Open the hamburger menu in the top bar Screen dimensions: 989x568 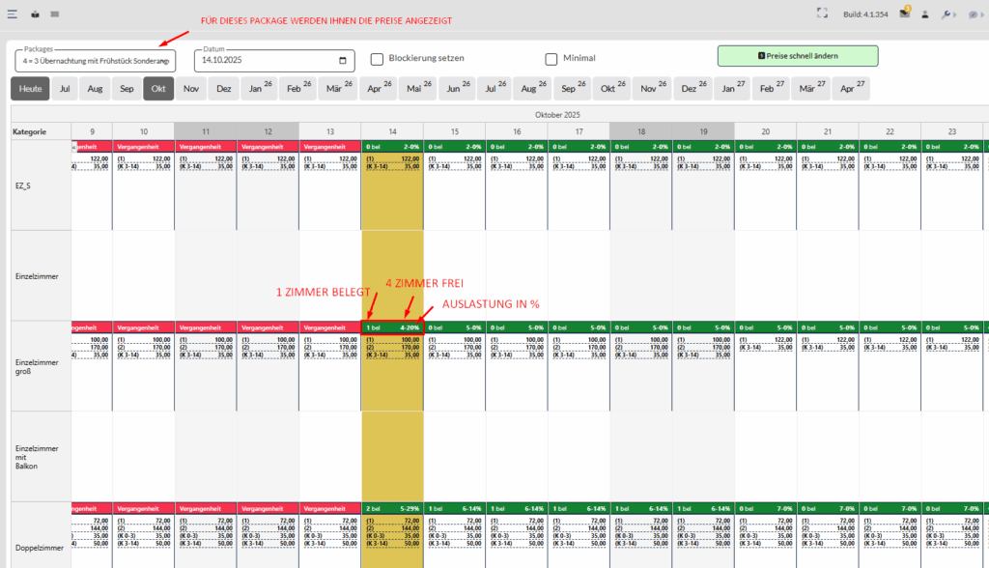point(12,14)
